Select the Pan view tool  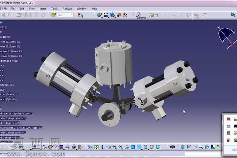[x=102, y=147]
